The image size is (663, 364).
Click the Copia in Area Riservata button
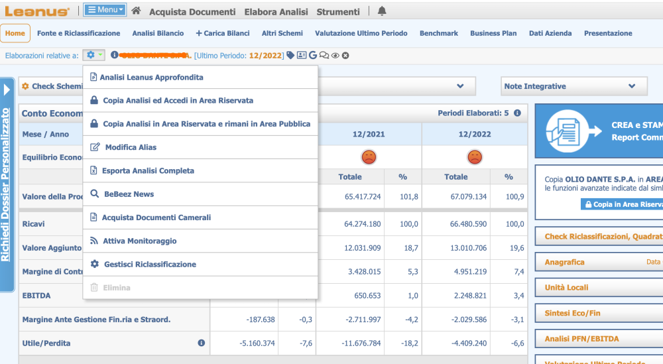[621, 204]
